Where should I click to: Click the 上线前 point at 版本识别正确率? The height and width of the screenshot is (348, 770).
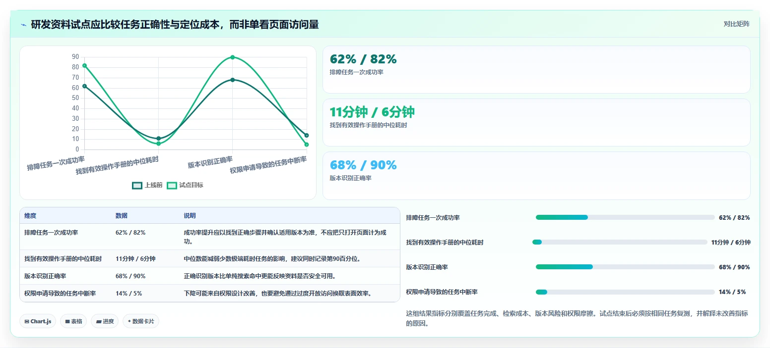pos(233,80)
